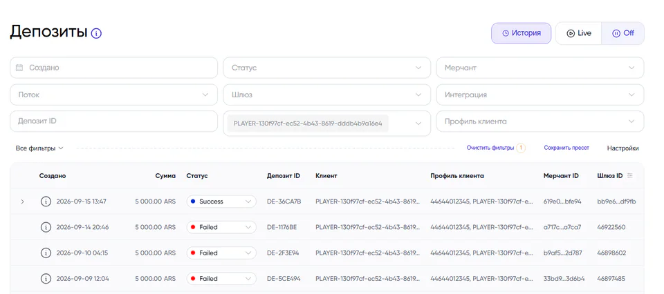Click client PLAYER value in DE-36CA7B row
This screenshot has width=664, height=294.
point(367,202)
